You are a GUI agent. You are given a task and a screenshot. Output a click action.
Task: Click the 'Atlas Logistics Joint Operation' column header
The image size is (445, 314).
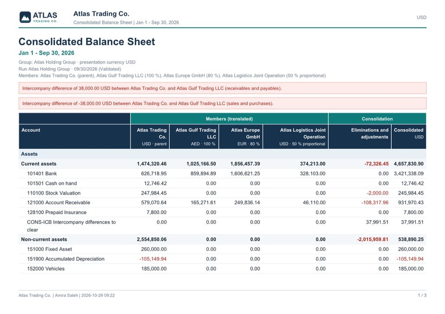pos(296,137)
